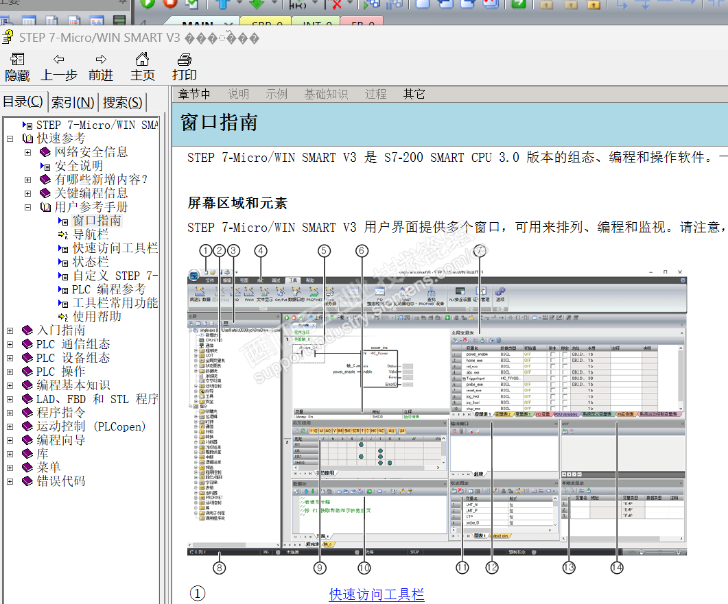The width and height of the screenshot is (728, 604).
Task: Click the purple book icon beside PLC 通信组态
Action: click(27, 344)
